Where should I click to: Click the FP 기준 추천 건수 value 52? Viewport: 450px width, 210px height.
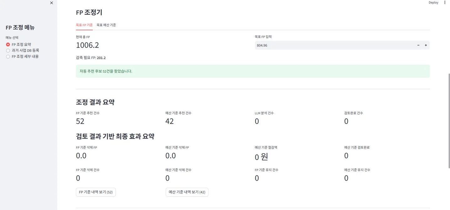click(x=80, y=121)
